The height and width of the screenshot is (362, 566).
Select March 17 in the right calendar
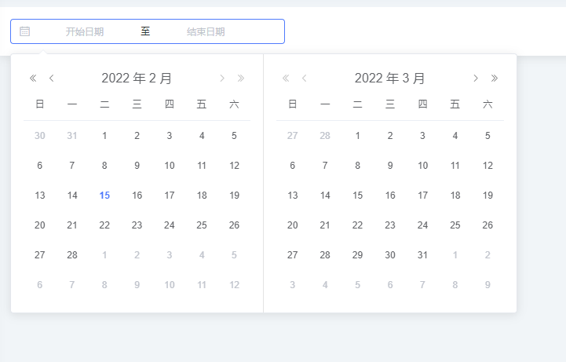click(x=422, y=196)
